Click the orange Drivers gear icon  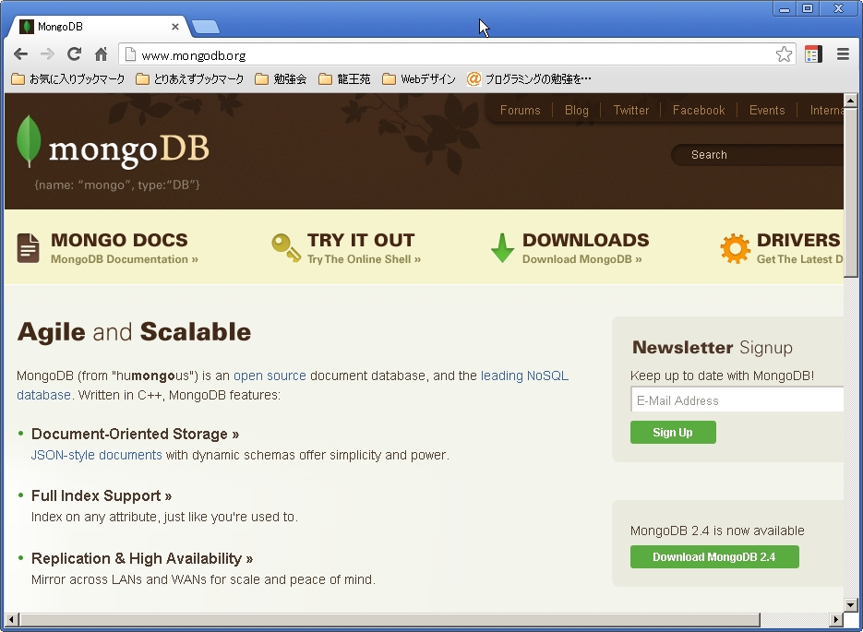point(736,248)
